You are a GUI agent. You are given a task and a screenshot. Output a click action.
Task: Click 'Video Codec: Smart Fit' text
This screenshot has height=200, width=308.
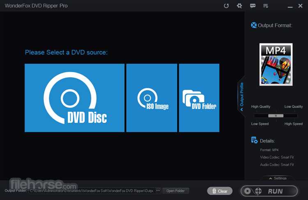pyautogui.click(x=277, y=157)
